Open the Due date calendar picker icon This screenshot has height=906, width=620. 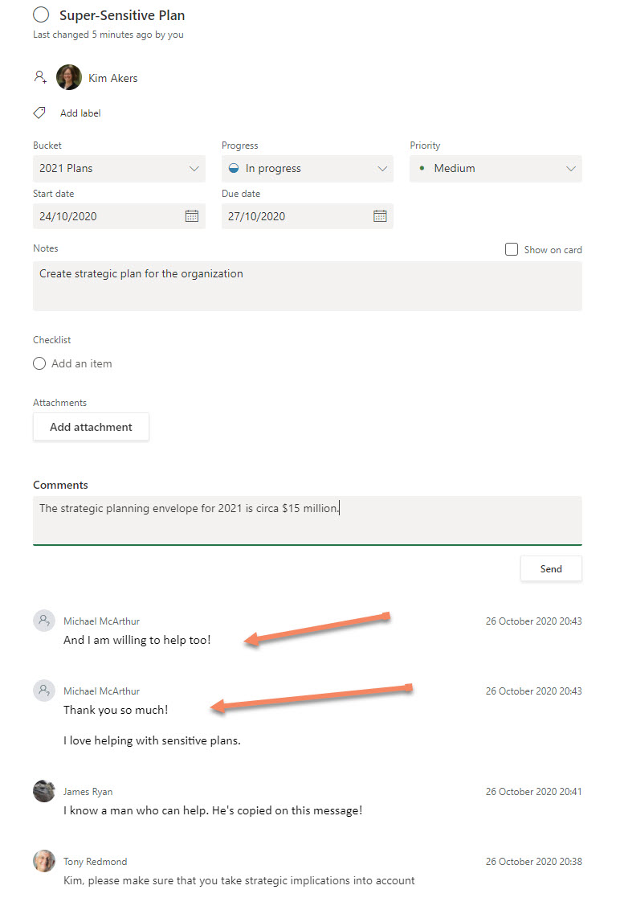(380, 215)
